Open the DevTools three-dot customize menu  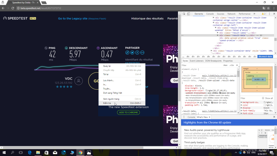point(269,14)
